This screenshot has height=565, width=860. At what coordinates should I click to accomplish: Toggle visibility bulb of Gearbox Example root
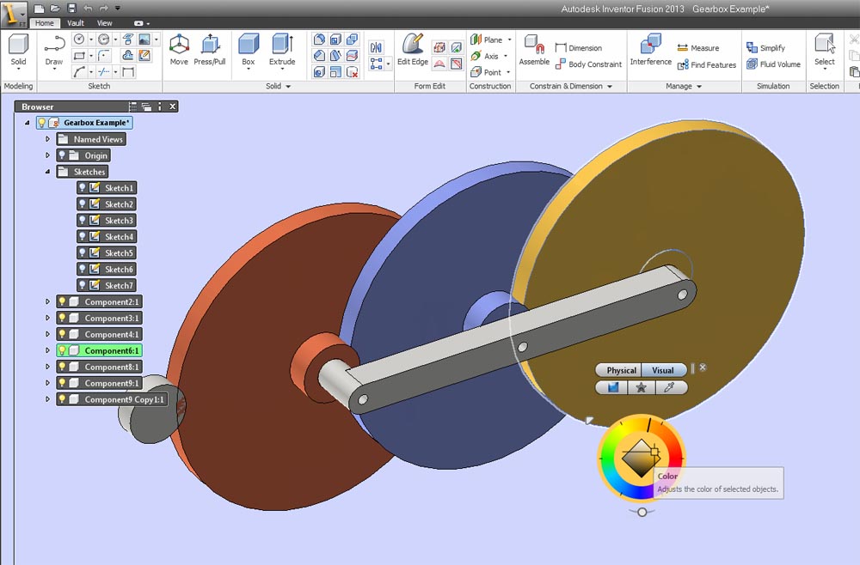(41, 123)
